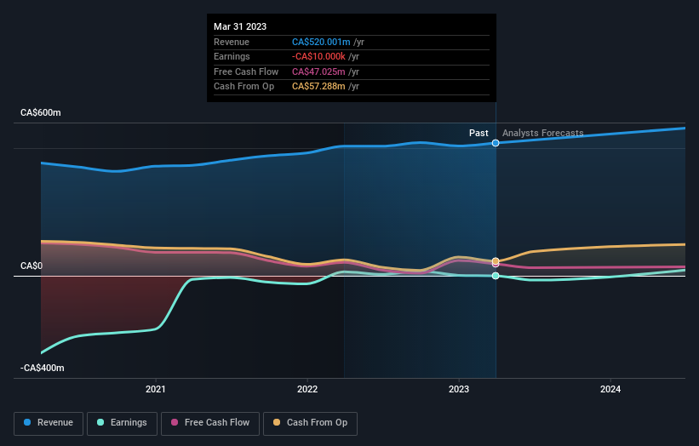Click the Free Cash Flow label in tooltip
The width and height of the screenshot is (699, 446).
click(x=246, y=71)
